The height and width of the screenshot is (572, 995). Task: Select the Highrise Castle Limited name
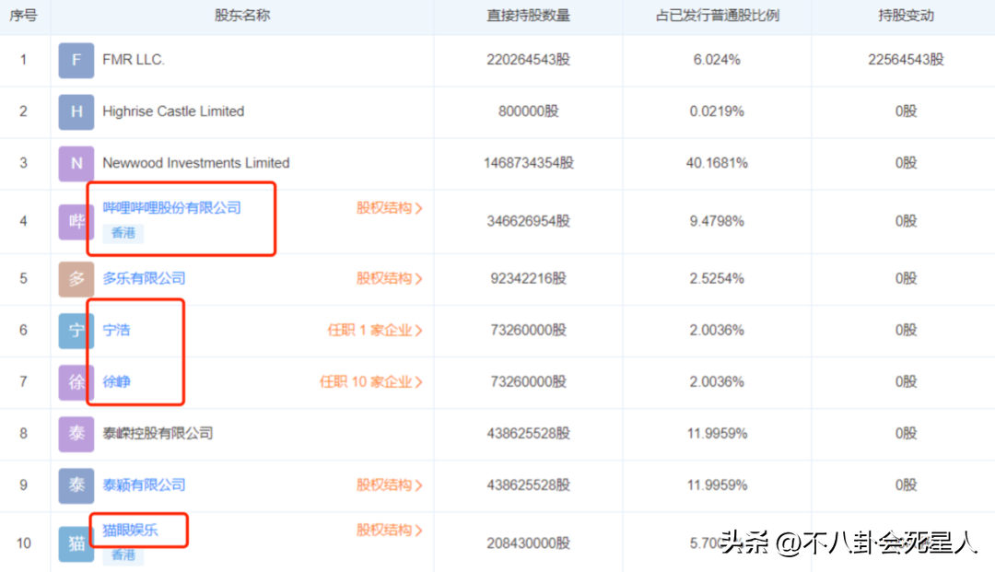pos(173,111)
